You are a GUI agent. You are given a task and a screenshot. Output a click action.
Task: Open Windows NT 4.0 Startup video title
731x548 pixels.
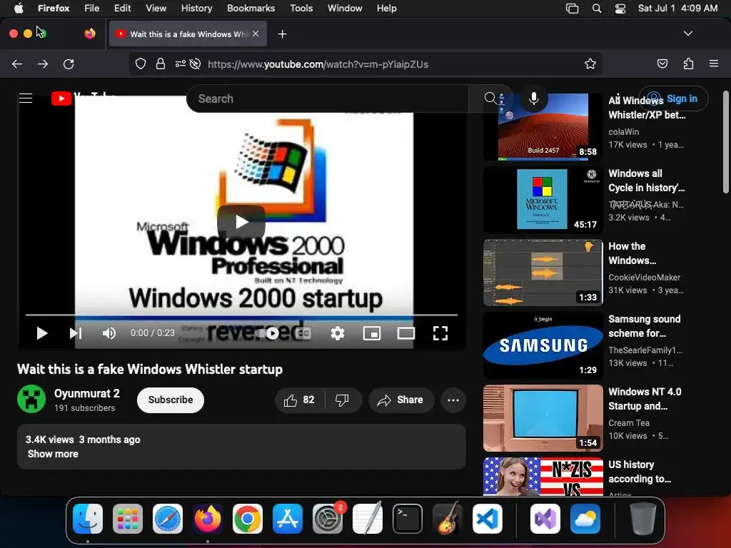click(x=645, y=399)
